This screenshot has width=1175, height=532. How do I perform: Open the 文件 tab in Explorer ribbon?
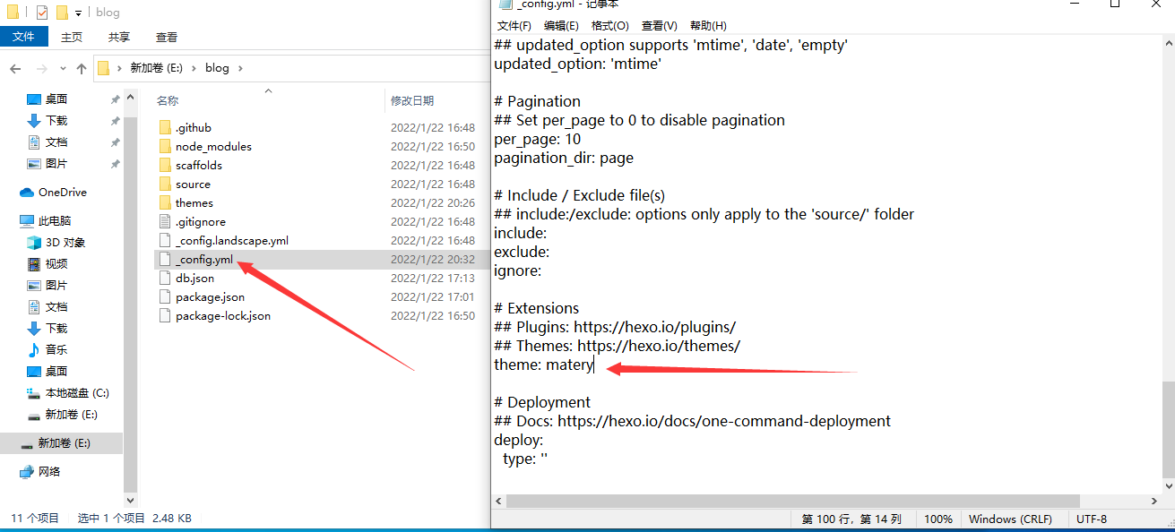[x=23, y=37]
